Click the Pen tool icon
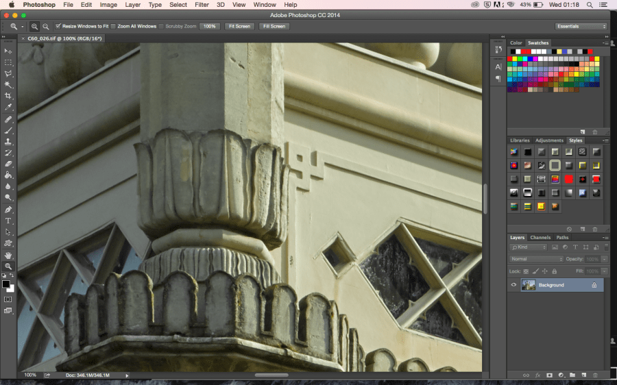The height and width of the screenshot is (385, 617). tap(8, 210)
